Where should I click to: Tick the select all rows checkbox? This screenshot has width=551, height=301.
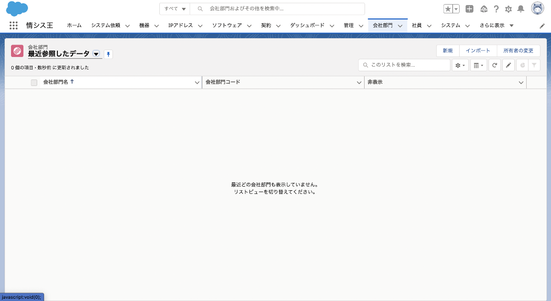(34, 83)
